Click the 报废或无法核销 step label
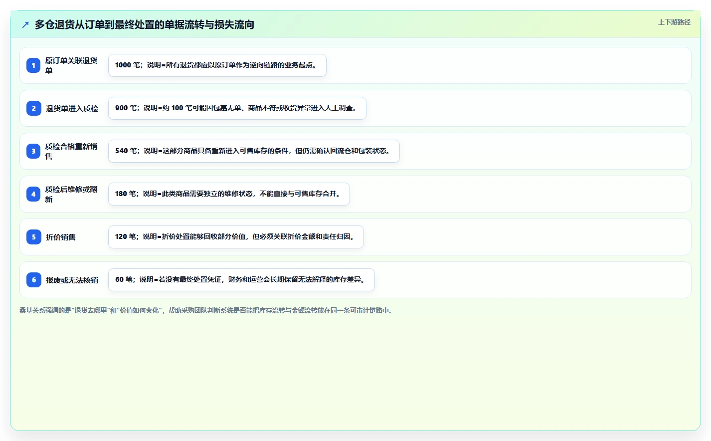 point(72,280)
